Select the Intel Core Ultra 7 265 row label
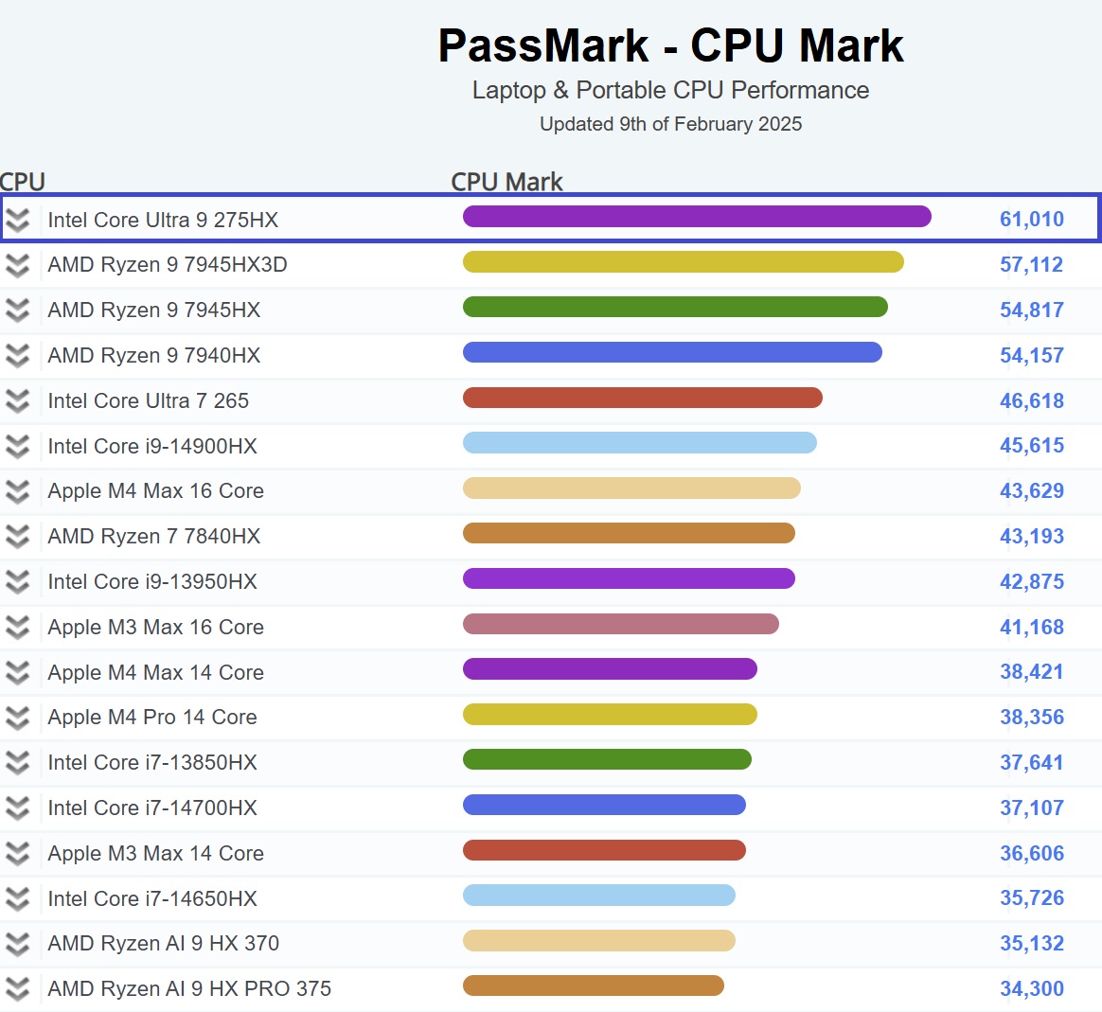This screenshot has height=1012, width=1102. pyautogui.click(x=148, y=400)
